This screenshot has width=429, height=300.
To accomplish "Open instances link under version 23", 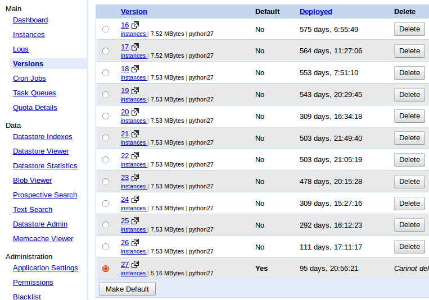I will click(x=133, y=186).
